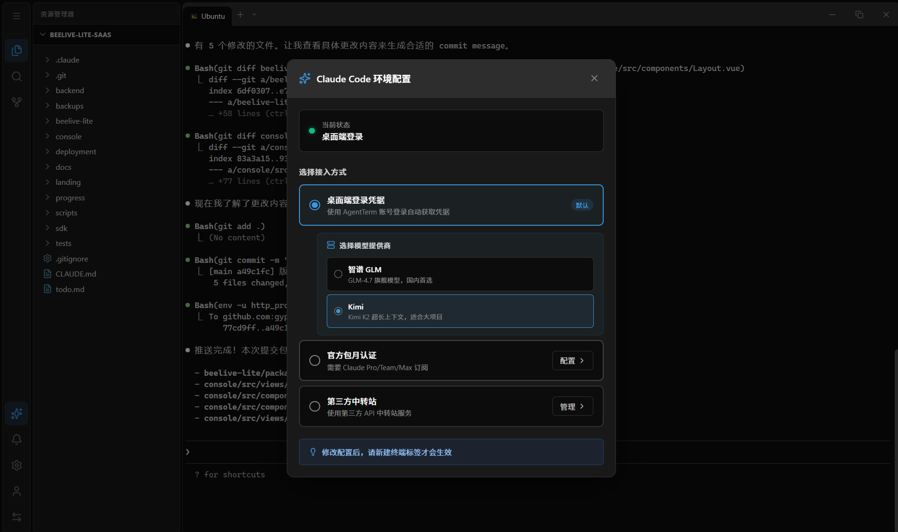Click the new terminal tab plus icon
Image resolution: width=898 pixels, height=532 pixels.
point(240,15)
